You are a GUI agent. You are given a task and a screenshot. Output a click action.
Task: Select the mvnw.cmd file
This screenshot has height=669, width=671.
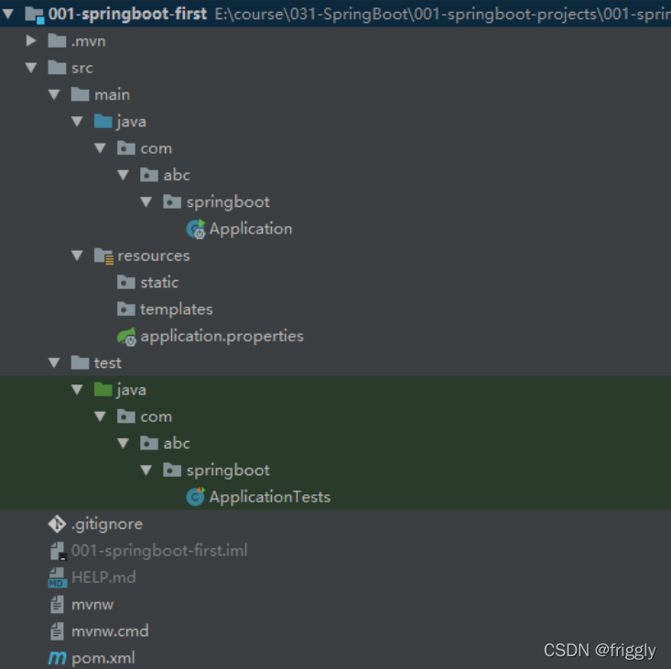point(99,631)
